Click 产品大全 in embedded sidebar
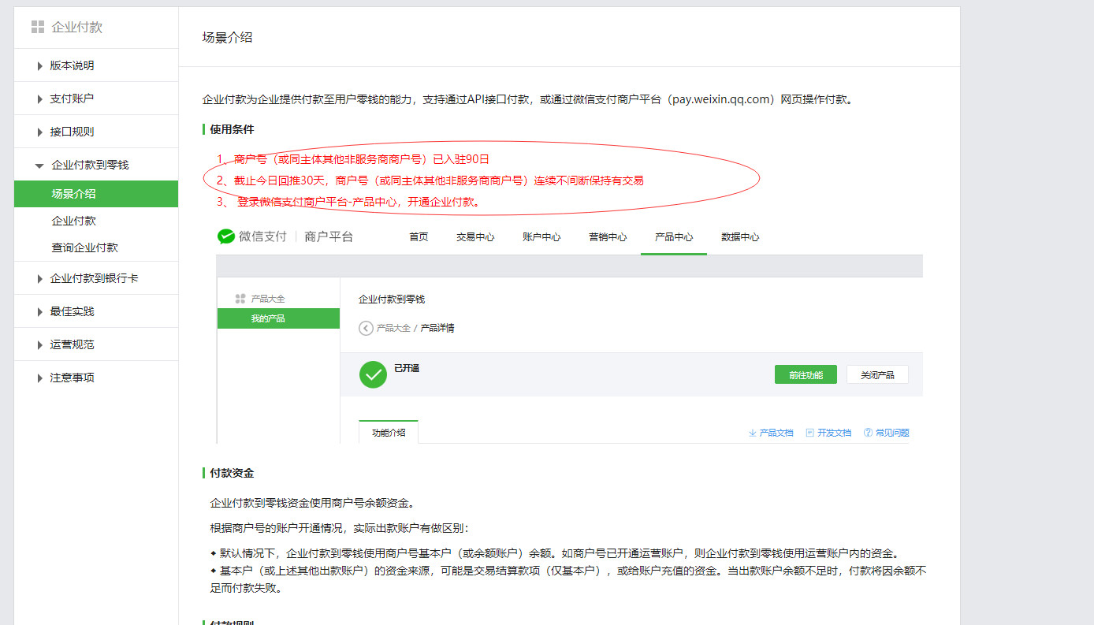This screenshot has width=1094, height=625. tap(268, 299)
